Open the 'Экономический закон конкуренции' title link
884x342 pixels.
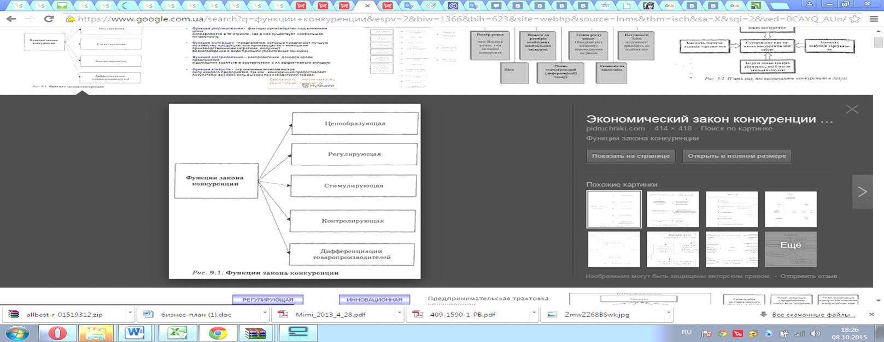tap(709, 119)
